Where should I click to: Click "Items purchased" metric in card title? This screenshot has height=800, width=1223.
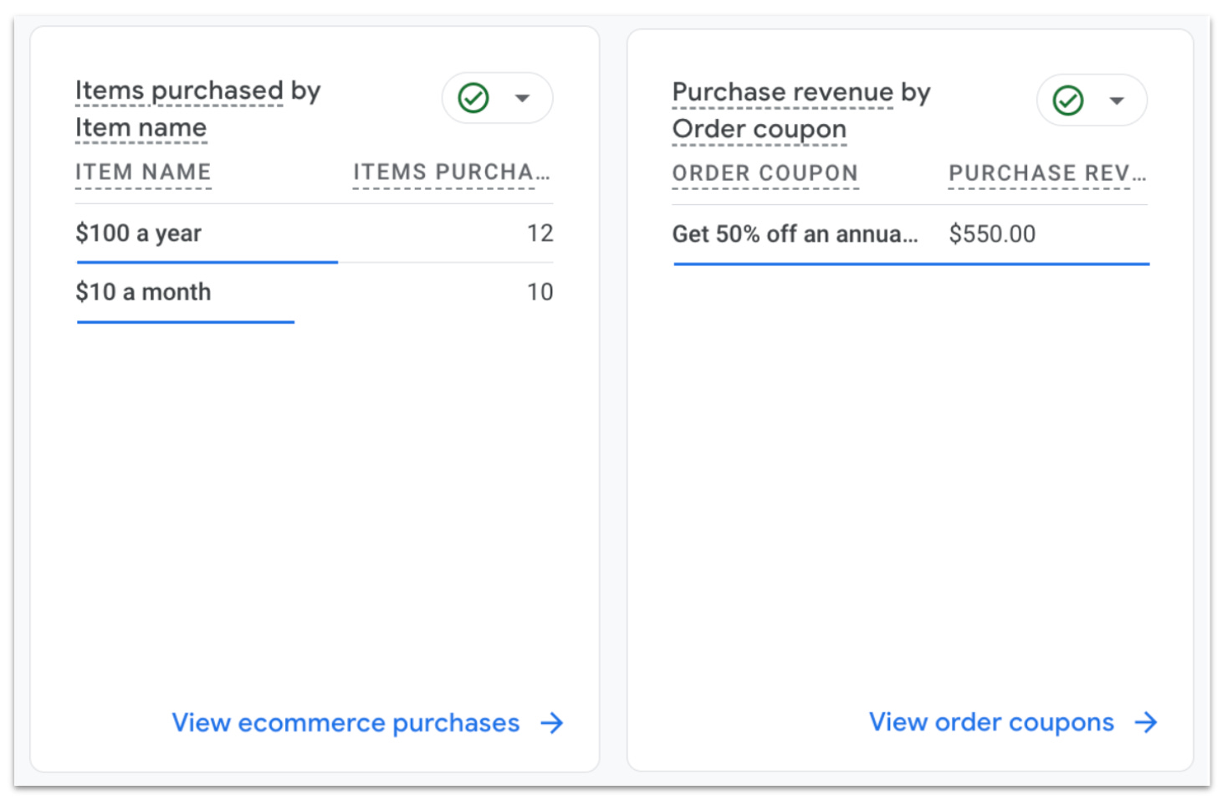179,90
